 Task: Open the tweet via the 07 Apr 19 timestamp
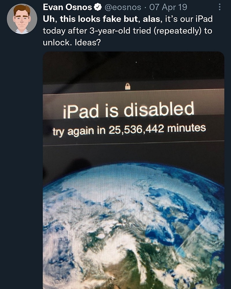click(168, 8)
